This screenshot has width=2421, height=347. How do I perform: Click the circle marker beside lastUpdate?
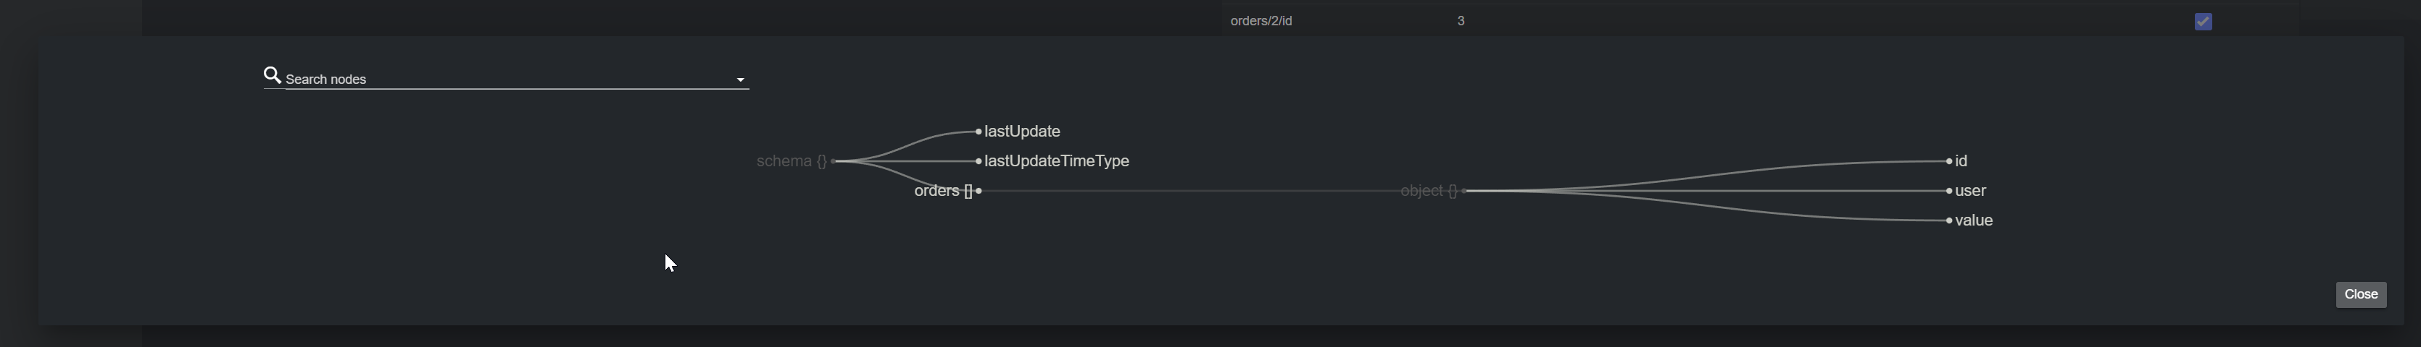[x=979, y=132]
